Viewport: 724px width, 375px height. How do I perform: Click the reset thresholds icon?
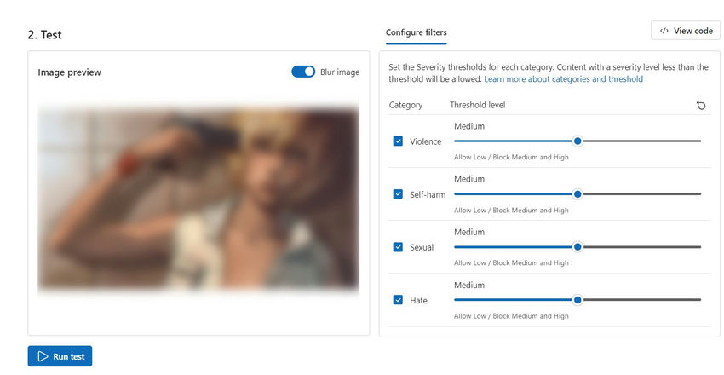(x=701, y=105)
